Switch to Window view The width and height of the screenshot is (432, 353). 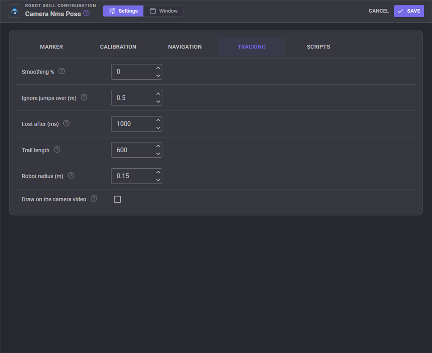pyautogui.click(x=163, y=11)
